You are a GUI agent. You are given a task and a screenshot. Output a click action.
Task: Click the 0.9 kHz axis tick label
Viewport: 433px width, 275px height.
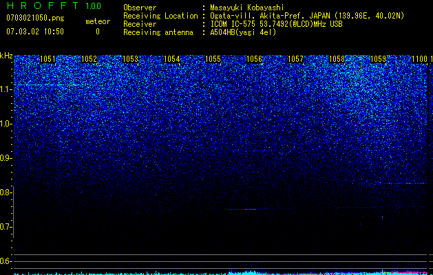(6, 158)
